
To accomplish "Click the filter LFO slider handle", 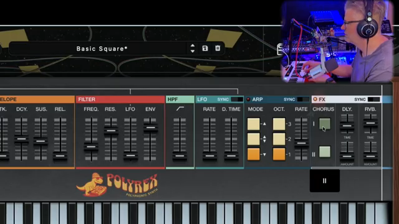I will point(130,156).
